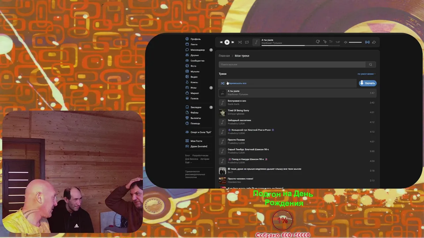Image resolution: width=424 pixels, height=238 pixels.
Task: Click the Профиль sidebar icon
Action: 187,39
